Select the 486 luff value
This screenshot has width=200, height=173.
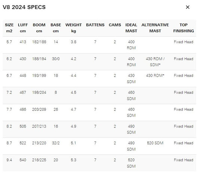(23, 109)
